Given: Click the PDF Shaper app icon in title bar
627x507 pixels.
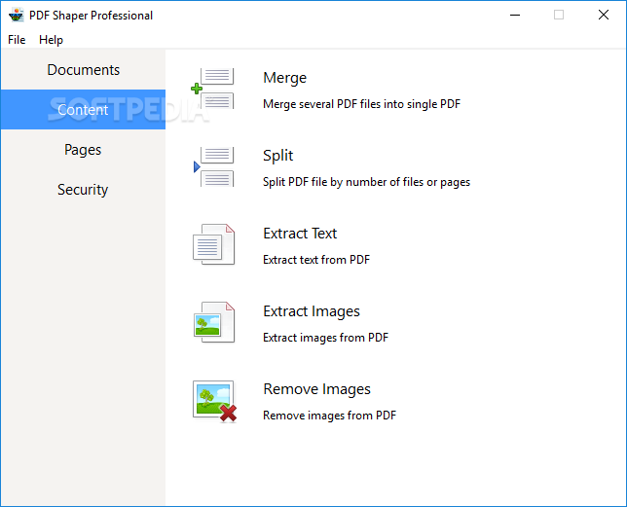Looking at the screenshot, I should click(x=16, y=16).
